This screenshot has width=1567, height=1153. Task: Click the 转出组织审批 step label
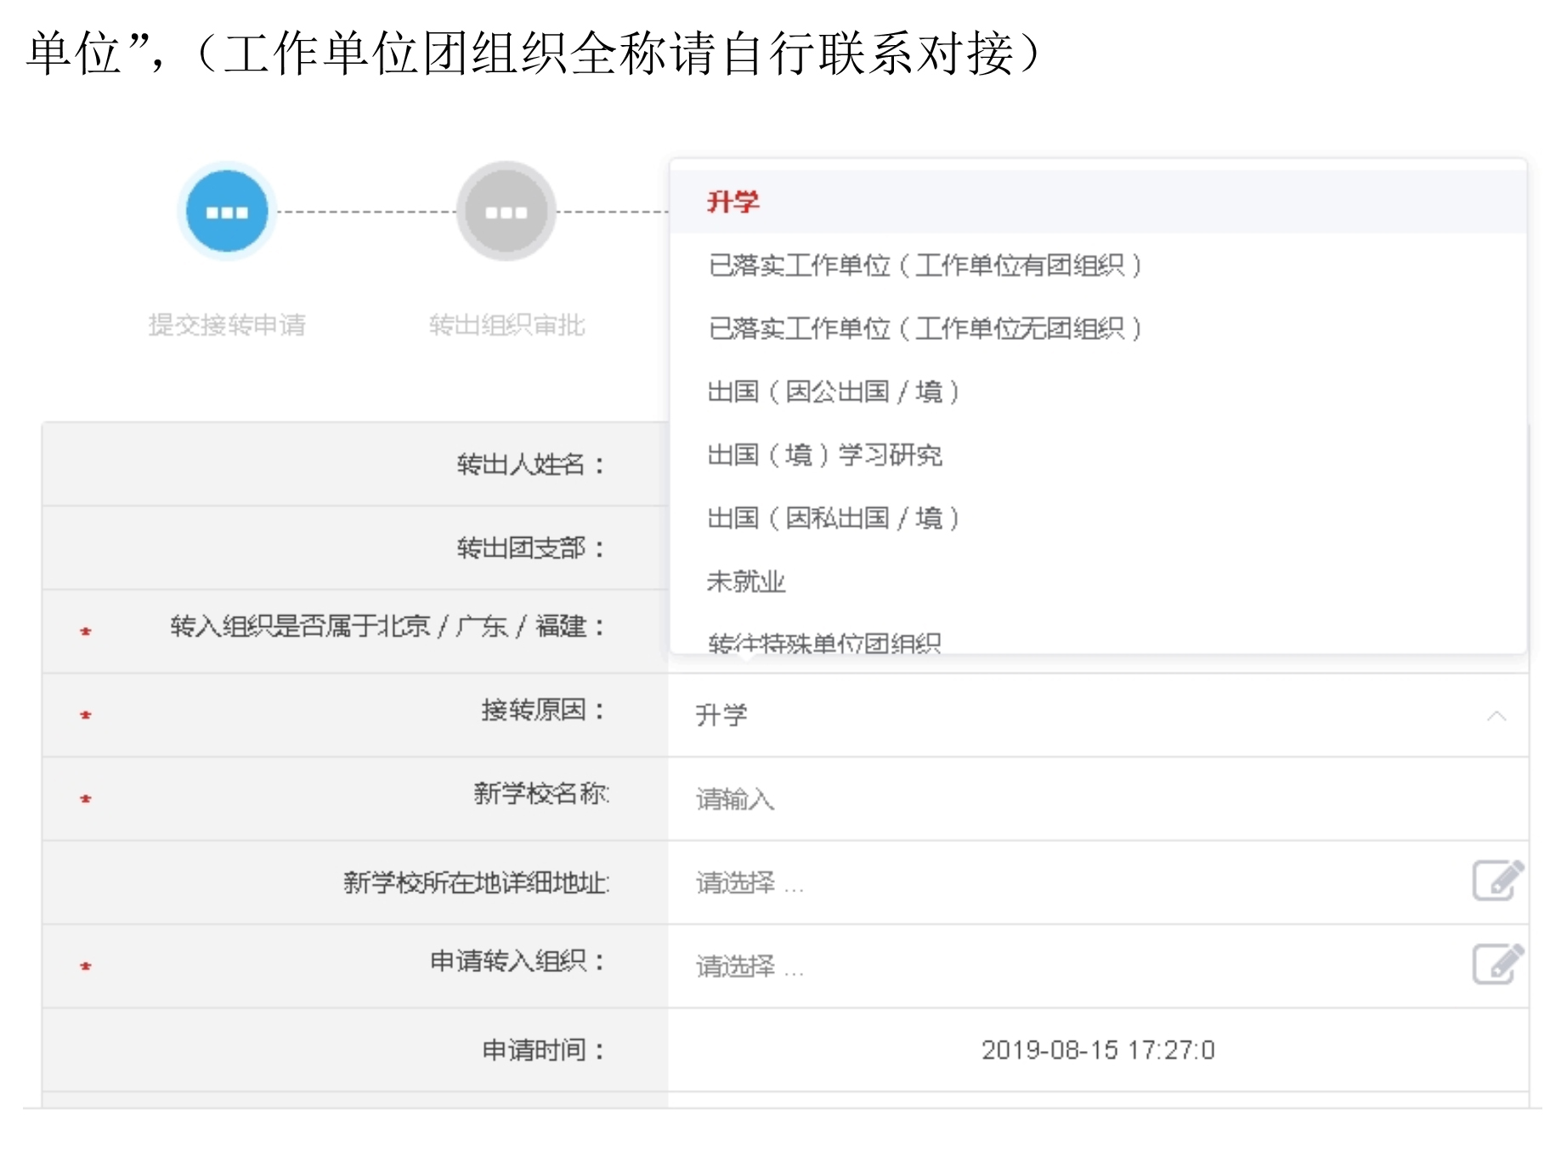[x=506, y=325]
